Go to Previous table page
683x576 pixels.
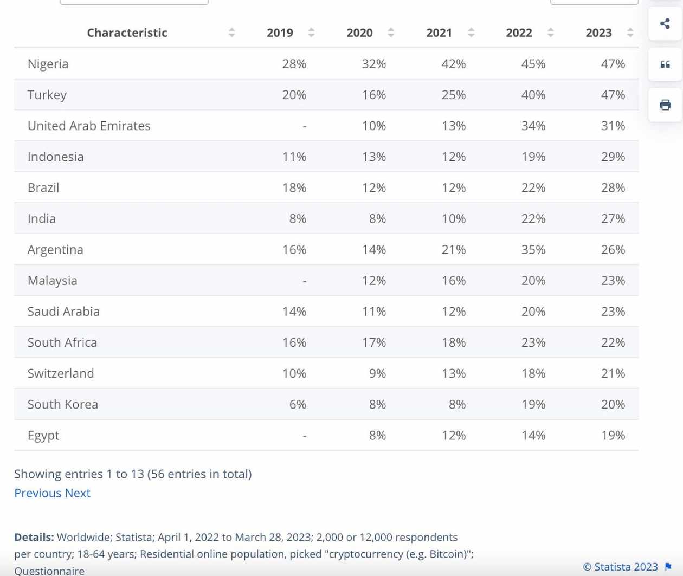tap(38, 493)
